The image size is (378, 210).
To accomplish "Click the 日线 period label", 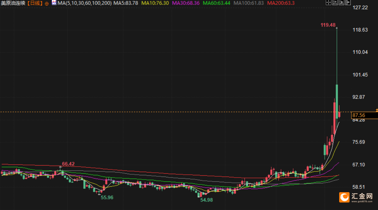I will tap(35, 3).
